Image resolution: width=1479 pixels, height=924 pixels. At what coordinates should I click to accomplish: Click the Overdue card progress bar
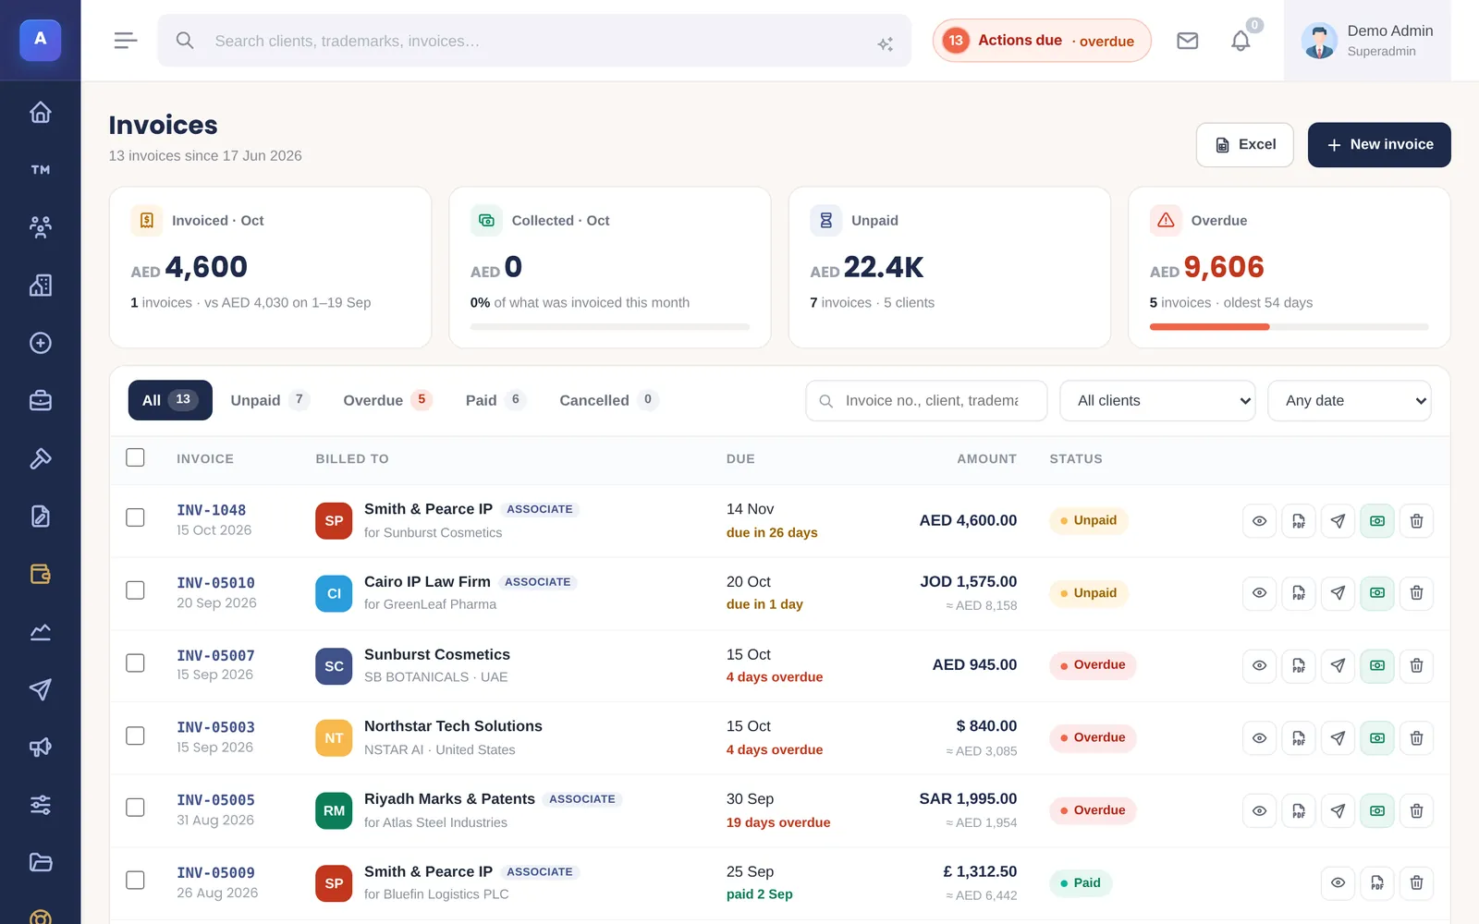(x=1289, y=327)
